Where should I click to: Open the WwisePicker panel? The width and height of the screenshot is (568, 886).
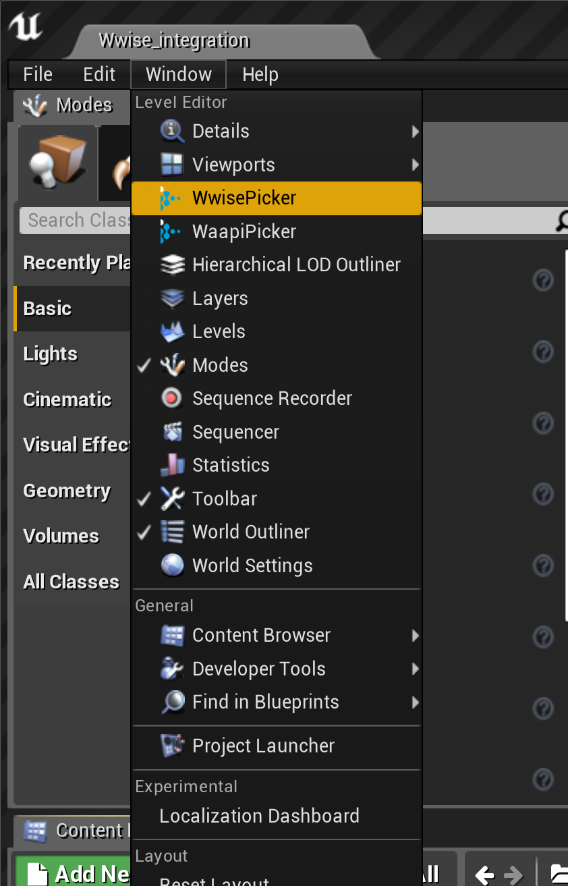point(246,198)
